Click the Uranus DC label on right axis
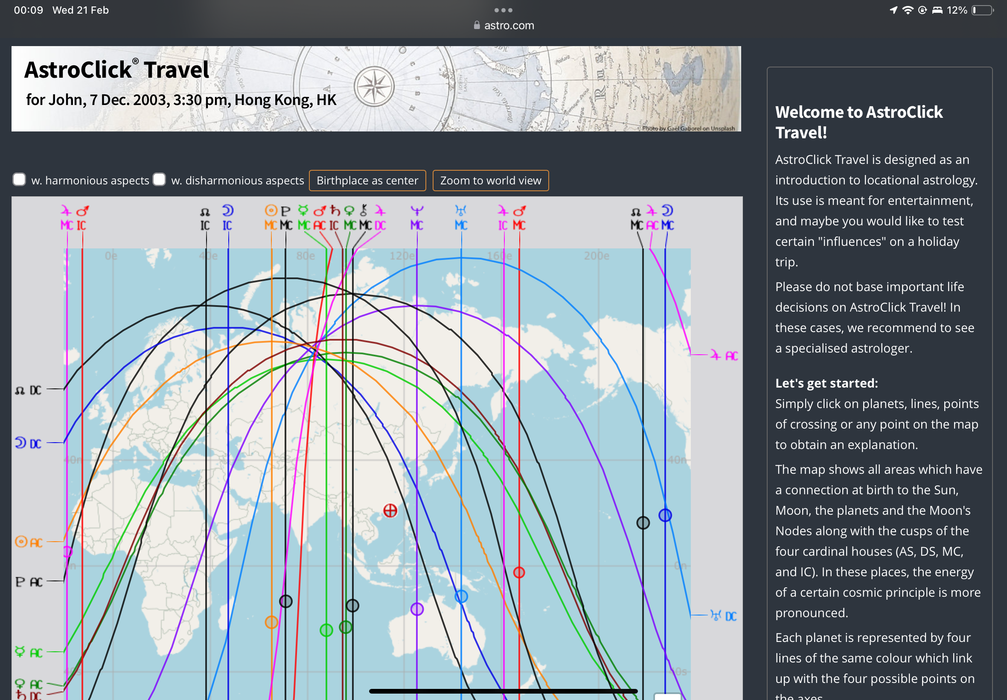Viewport: 1007px width, 700px height. (x=724, y=616)
